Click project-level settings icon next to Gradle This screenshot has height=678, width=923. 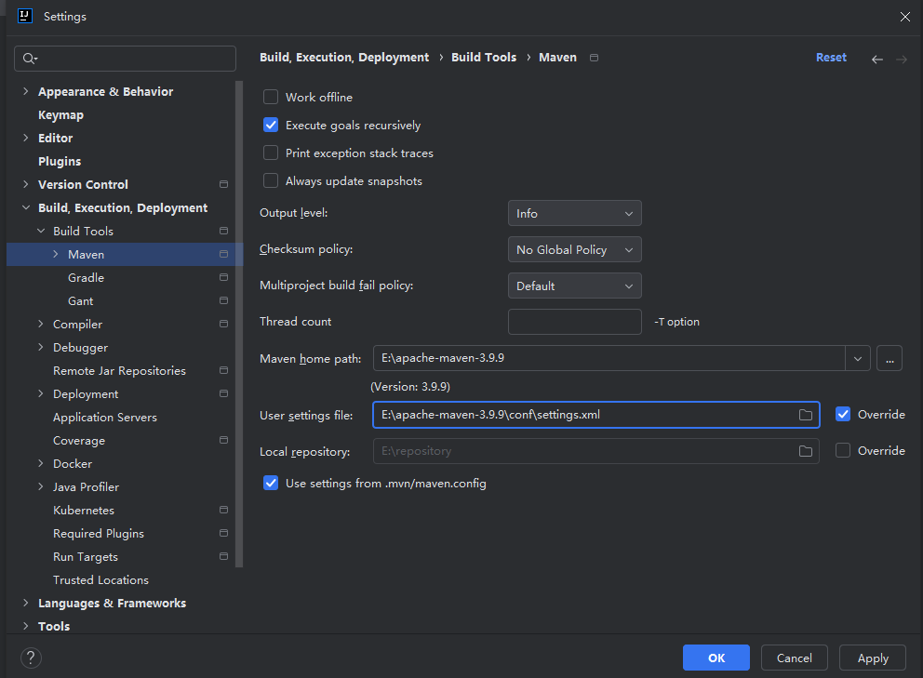[223, 278]
